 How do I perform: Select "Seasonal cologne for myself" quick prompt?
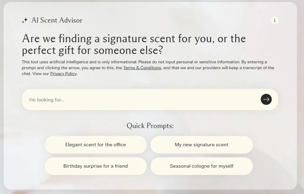tap(202, 166)
